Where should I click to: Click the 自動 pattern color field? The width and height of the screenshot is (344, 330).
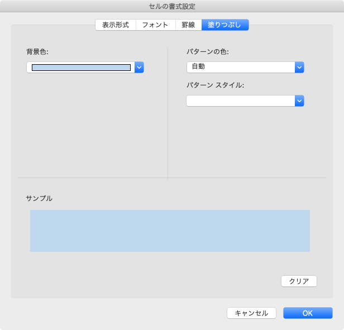coord(240,67)
